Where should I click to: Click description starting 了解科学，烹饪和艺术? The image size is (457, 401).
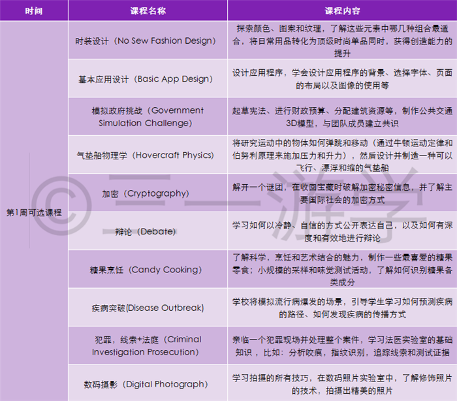click(x=342, y=269)
